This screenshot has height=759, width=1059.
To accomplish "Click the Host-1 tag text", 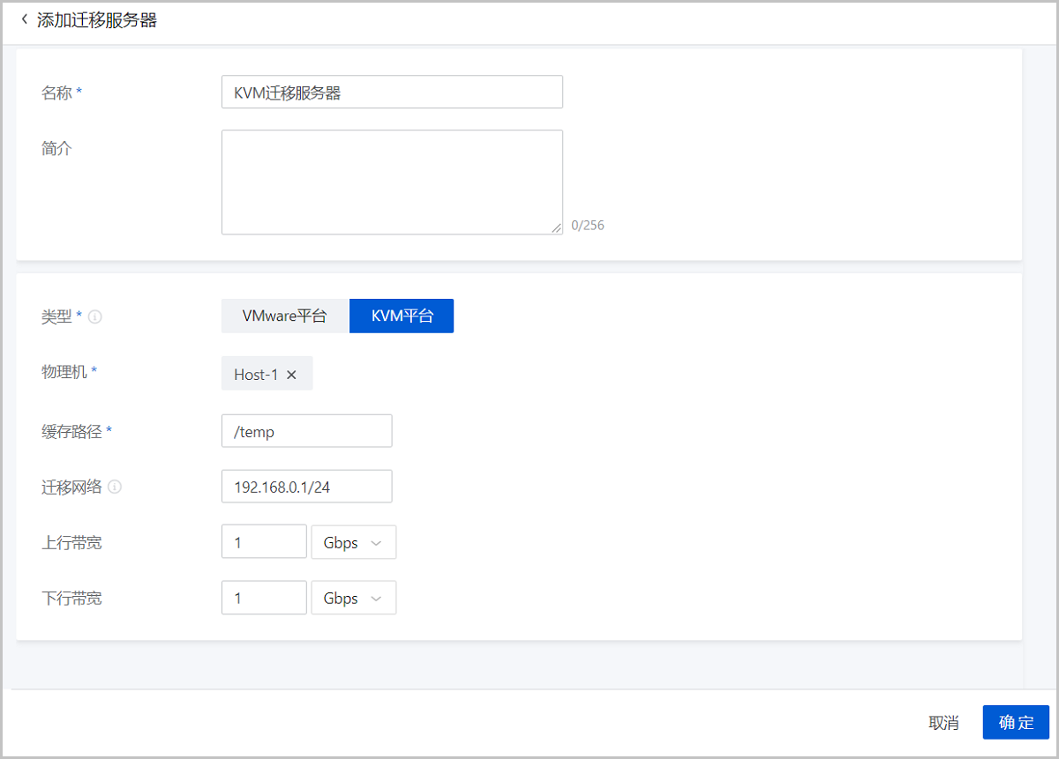I will [255, 375].
